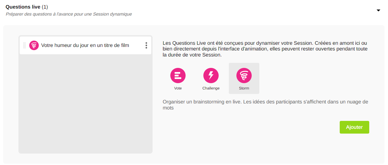Click blank white space right of film question title
388x165 pixels.
137,45
